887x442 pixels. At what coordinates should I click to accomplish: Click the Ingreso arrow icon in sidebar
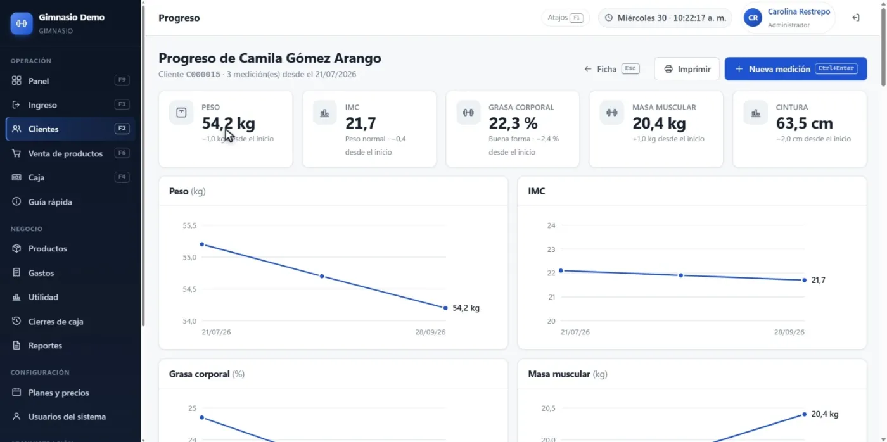[16, 105]
